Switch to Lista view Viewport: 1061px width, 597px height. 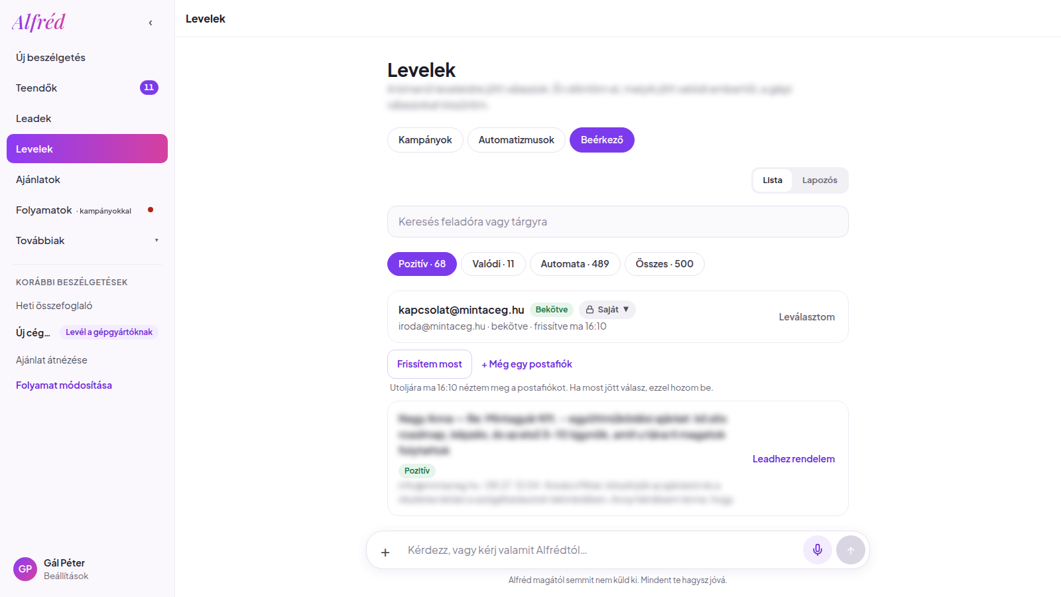[x=773, y=180]
